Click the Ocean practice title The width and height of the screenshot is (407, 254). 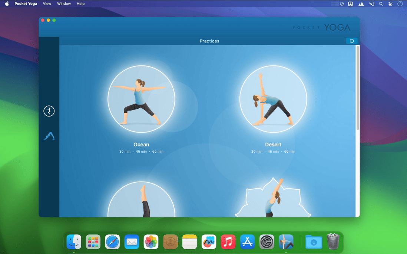pos(141,145)
